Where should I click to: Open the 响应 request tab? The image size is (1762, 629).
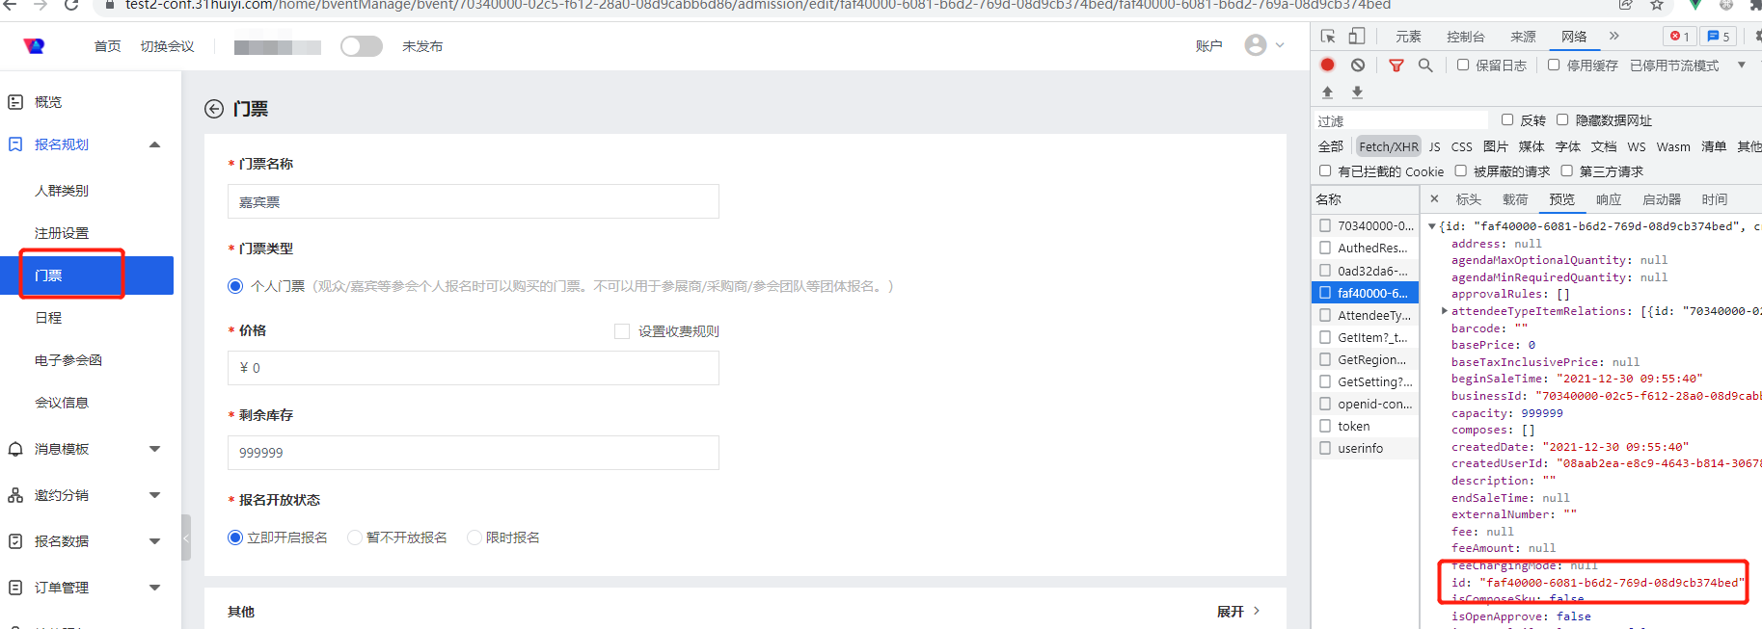(1609, 199)
